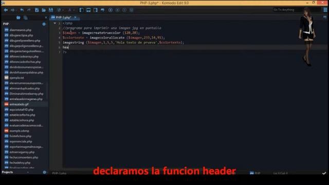Open a file with the folder icon
The height and width of the screenshot is (185, 329).
pos(44,10)
